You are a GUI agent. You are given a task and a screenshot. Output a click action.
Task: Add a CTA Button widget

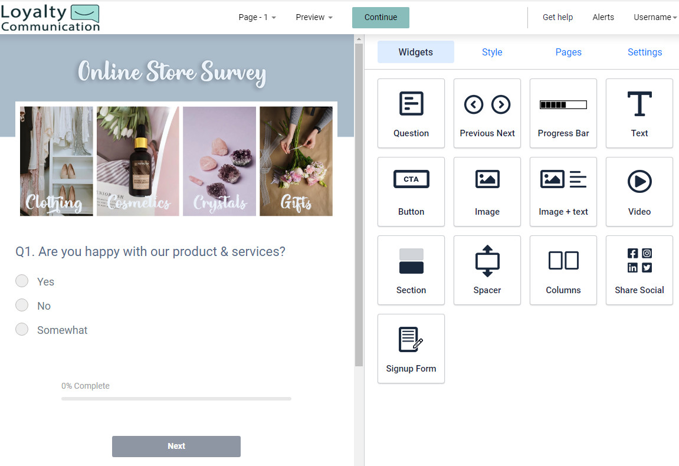[411, 192]
